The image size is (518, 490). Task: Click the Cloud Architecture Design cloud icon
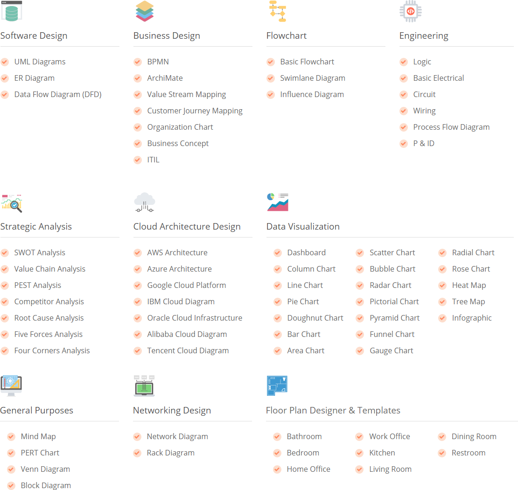[x=145, y=202]
